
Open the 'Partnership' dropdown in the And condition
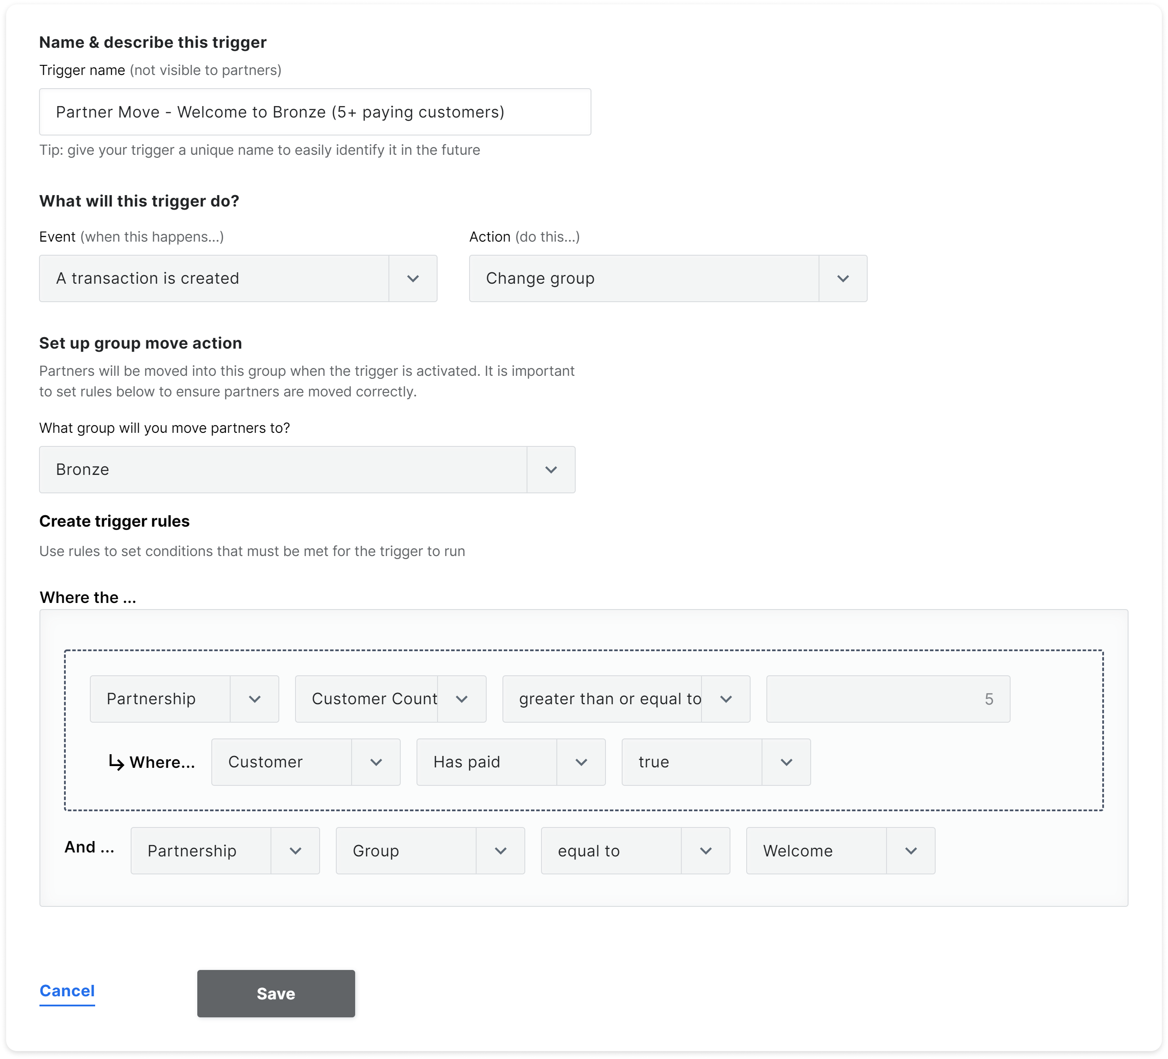click(224, 850)
